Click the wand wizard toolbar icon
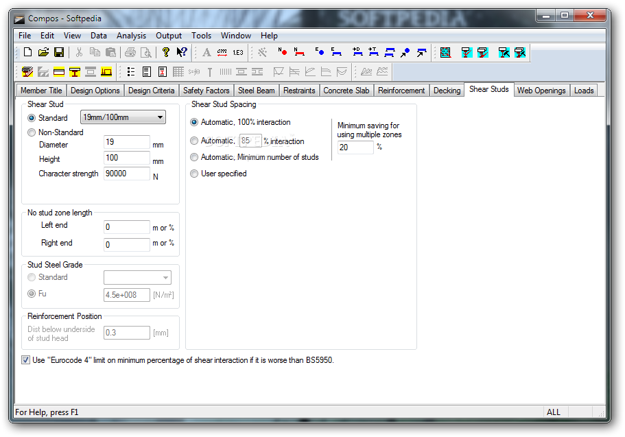Viewport: 625px width, 437px height. pyautogui.click(x=262, y=52)
